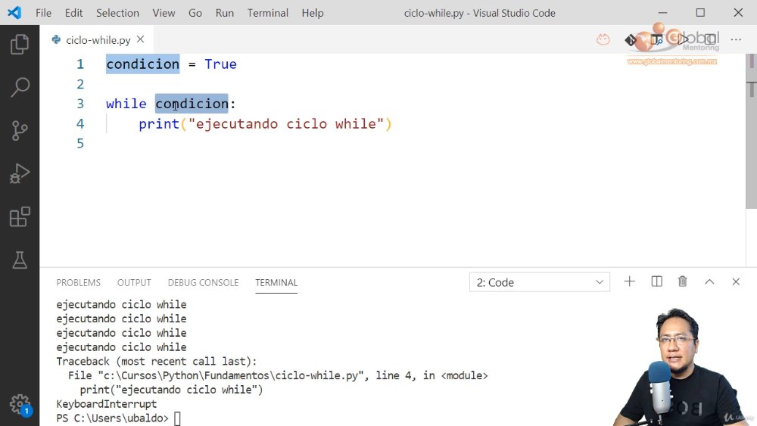Click the string "ejecutando ciclo while" on line 4
Image resolution: width=757 pixels, height=426 pixels.
coord(286,124)
